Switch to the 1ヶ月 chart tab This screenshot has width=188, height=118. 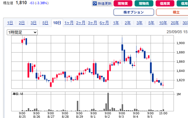coord(69,23)
